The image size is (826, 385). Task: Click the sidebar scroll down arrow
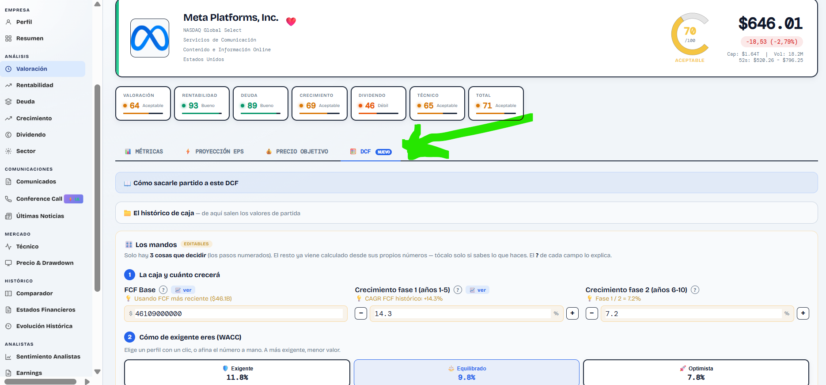[x=98, y=372]
